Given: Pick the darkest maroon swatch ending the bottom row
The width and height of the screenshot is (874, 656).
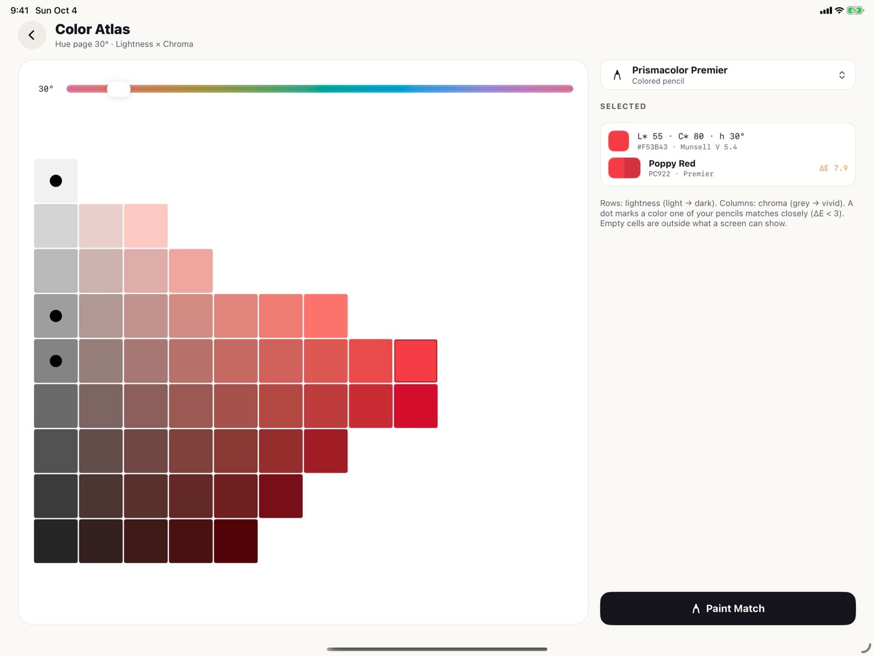Looking at the screenshot, I should point(236,541).
